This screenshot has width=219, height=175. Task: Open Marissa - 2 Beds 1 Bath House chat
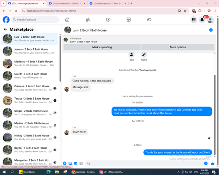29,125
